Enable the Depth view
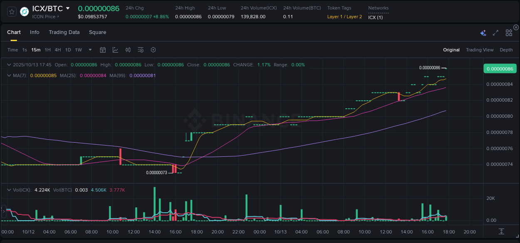 tap(506, 50)
